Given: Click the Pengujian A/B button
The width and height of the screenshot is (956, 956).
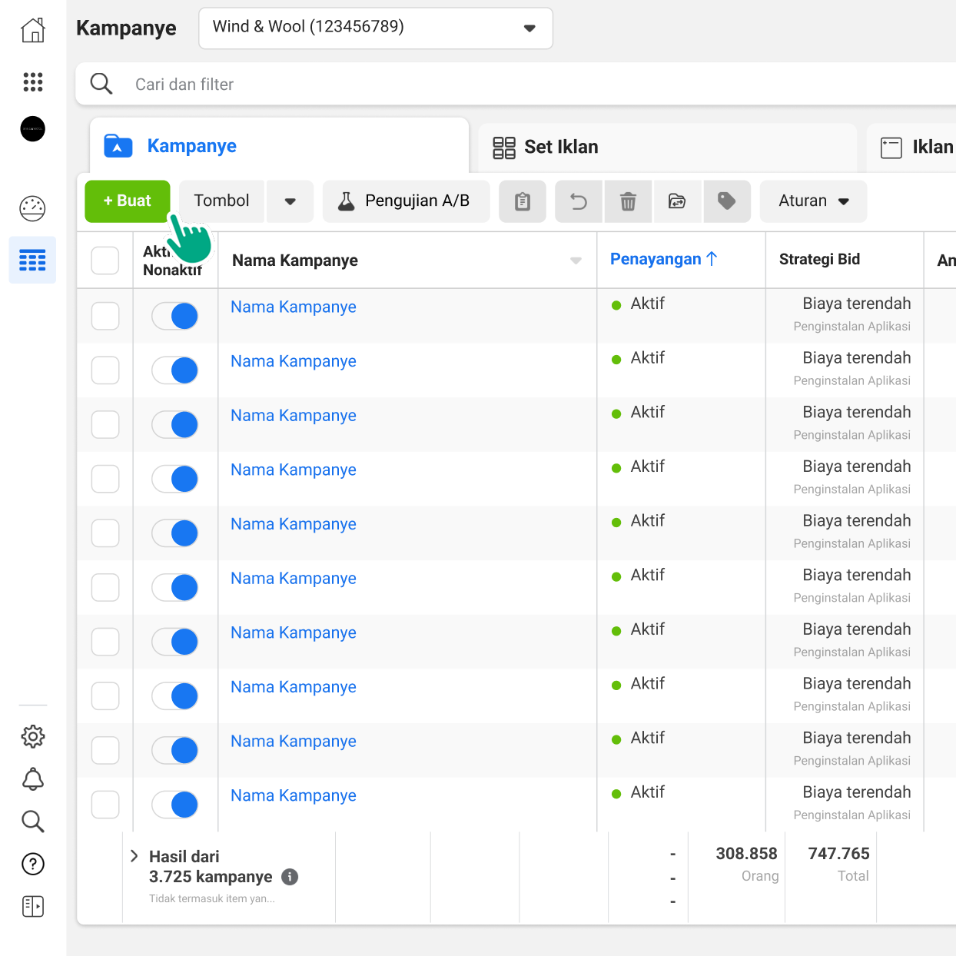Looking at the screenshot, I should pos(407,201).
